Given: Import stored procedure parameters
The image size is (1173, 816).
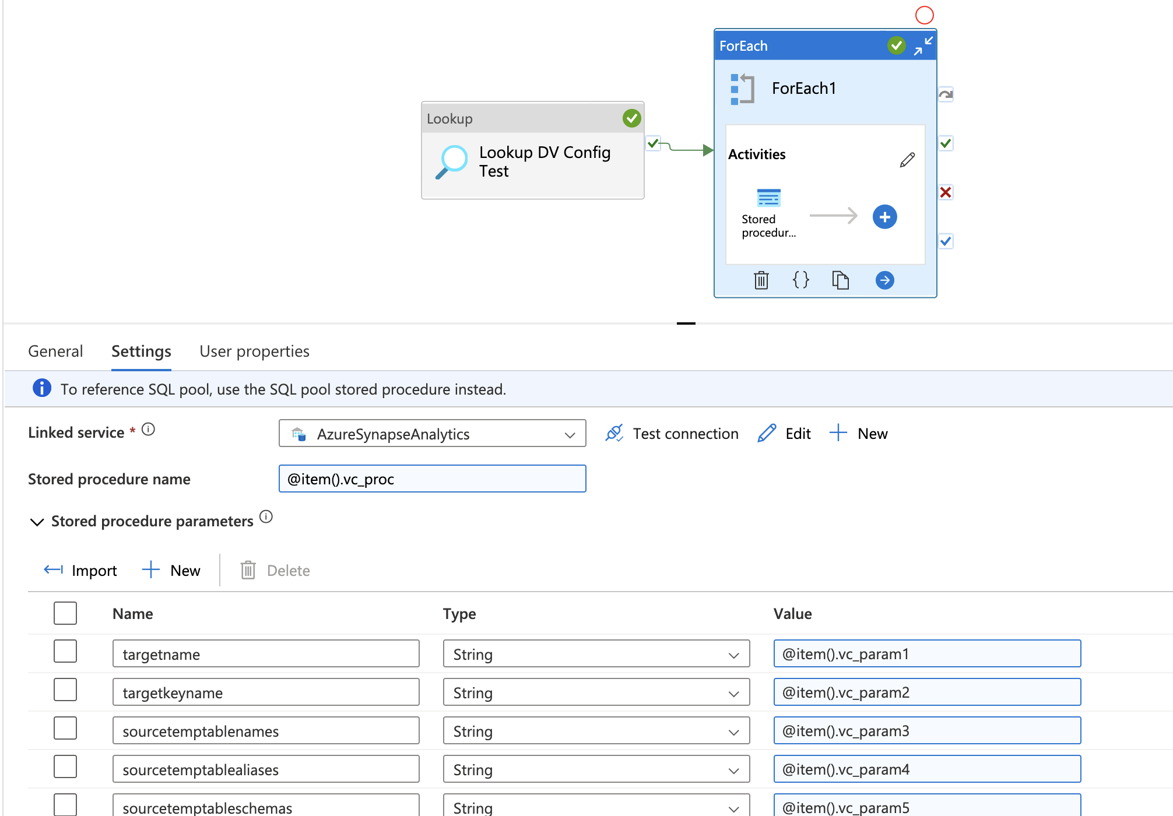Looking at the screenshot, I should click(x=80, y=570).
